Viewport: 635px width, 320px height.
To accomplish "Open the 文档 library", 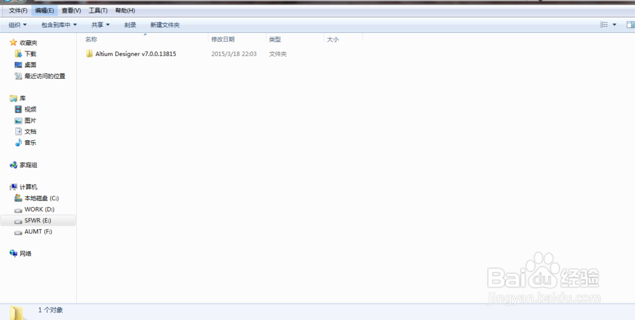I will (x=30, y=131).
